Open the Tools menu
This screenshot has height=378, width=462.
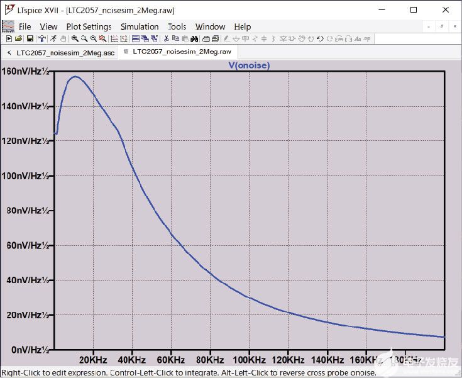tap(177, 27)
